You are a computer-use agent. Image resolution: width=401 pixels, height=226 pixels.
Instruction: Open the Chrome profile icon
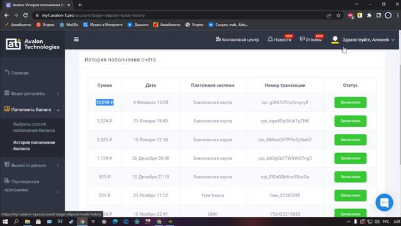tap(388, 15)
